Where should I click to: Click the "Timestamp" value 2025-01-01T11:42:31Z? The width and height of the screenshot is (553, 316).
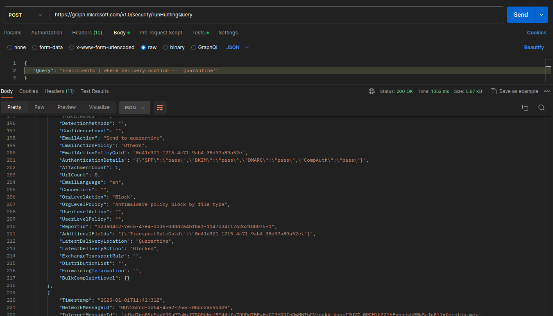click(x=131, y=300)
